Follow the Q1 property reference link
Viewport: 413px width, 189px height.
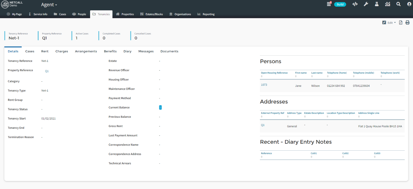(x=47, y=71)
